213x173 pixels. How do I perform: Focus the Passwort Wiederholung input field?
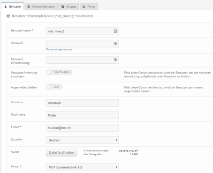(x=83, y=60)
